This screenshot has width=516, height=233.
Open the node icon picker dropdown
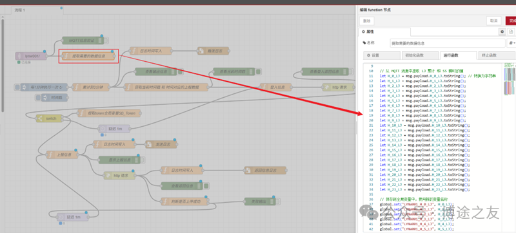click(x=511, y=43)
